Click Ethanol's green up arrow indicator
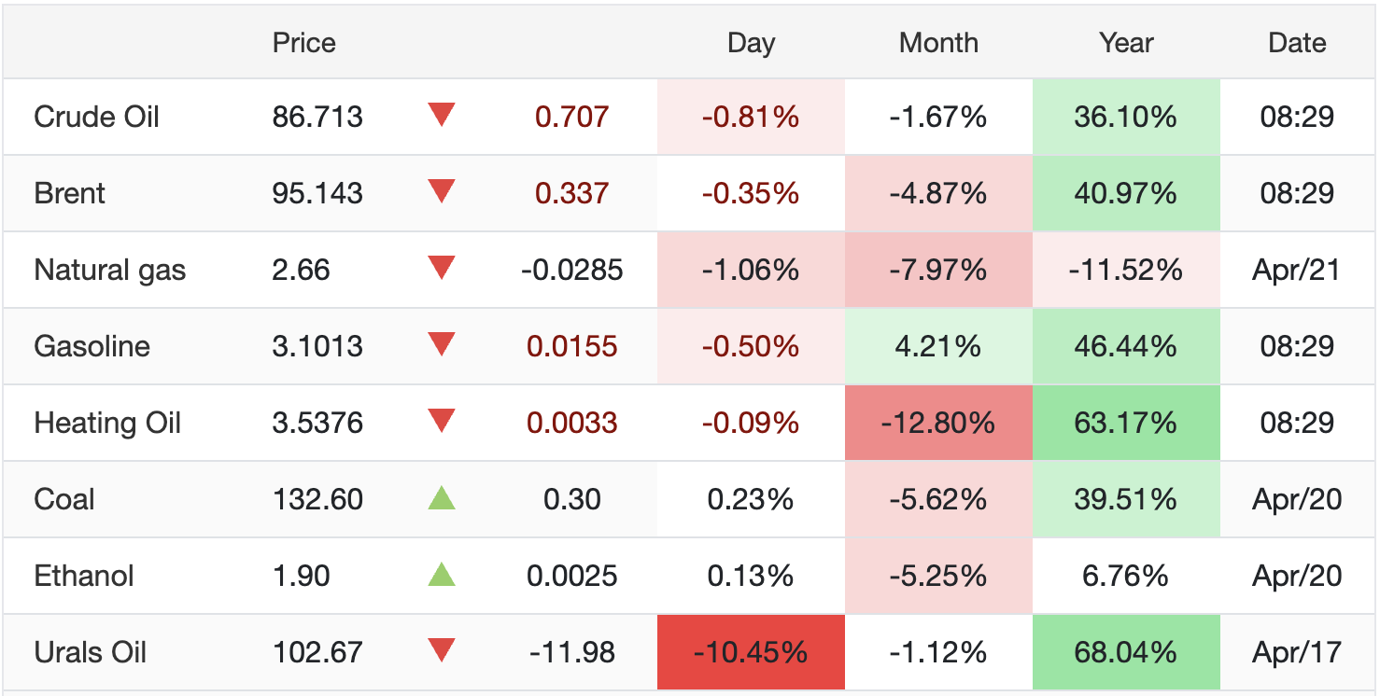 (x=441, y=576)
